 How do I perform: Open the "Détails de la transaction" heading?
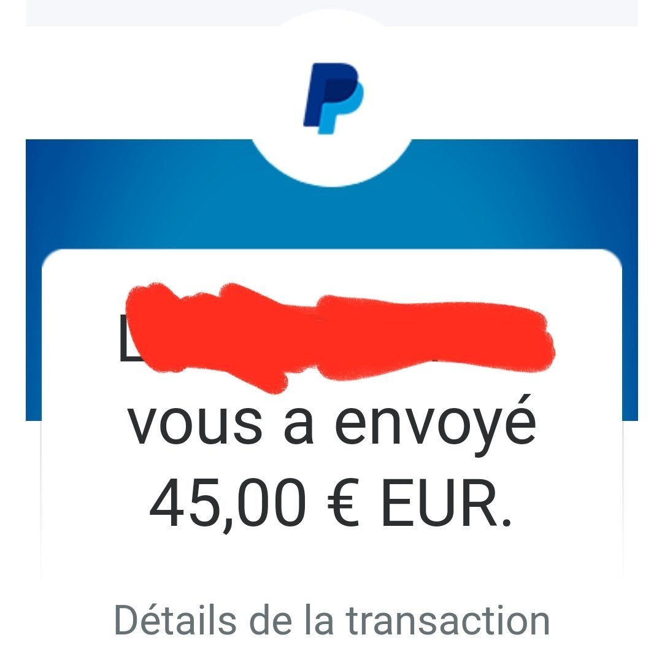coord(332,620)
